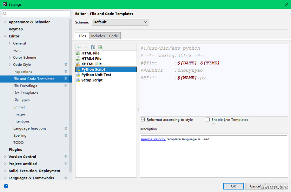
Task: Switch to the Code tab
Action: (x=113, y=36)
